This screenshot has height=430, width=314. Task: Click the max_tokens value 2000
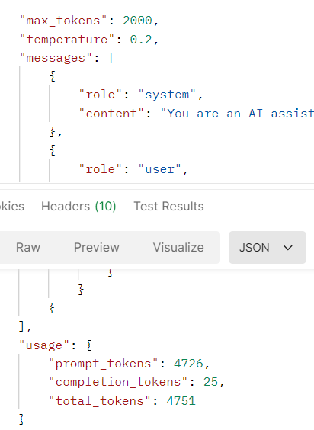[137, 21]
